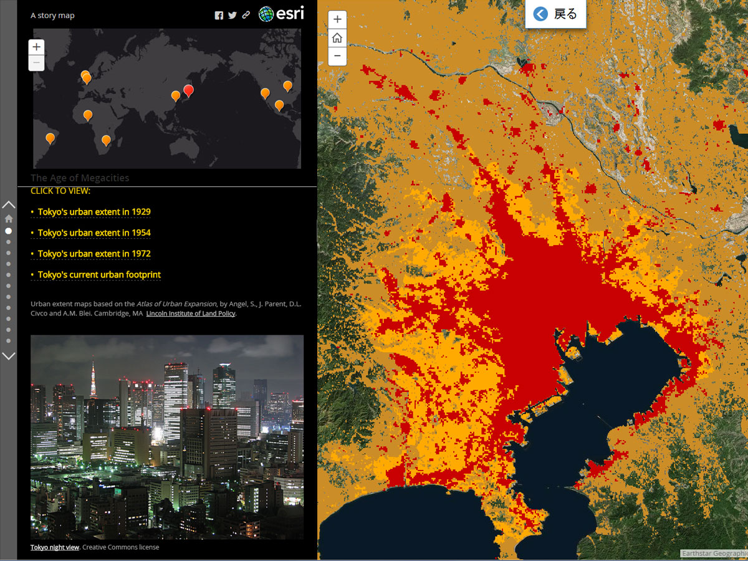Zoom out on the main Tokyo map

(337, 56)
